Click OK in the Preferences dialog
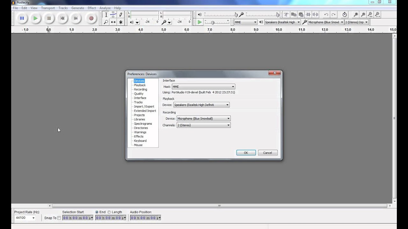 [x=246, y=153]
